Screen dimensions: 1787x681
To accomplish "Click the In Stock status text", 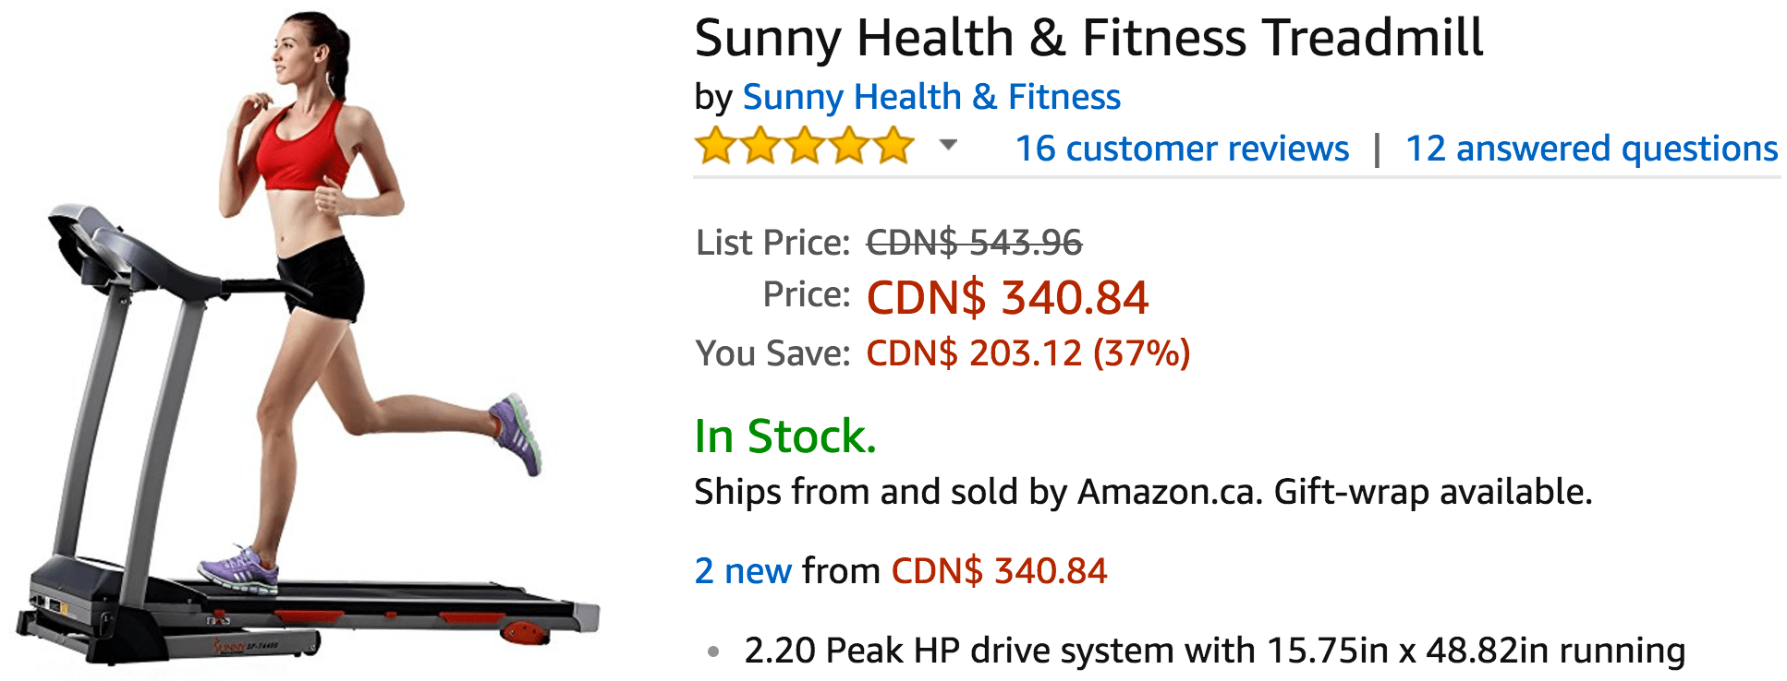I will [785, 436].
